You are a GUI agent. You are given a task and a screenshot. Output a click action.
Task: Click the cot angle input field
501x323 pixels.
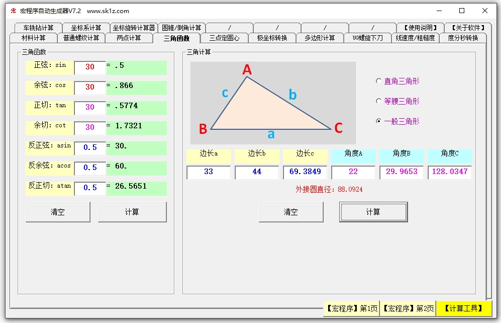(90, 128)
